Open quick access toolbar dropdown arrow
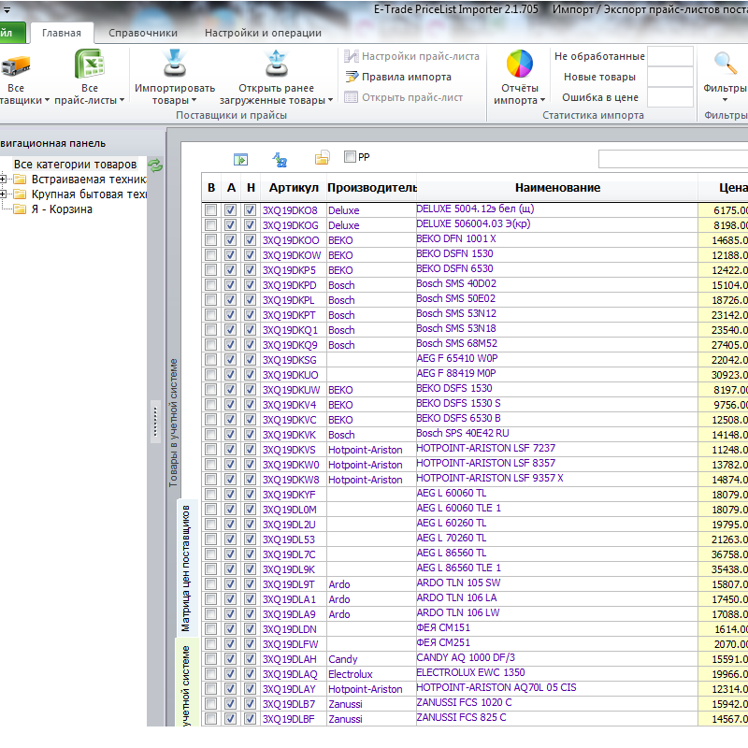Viewport: 748px width, 748px height. [7, 9]
